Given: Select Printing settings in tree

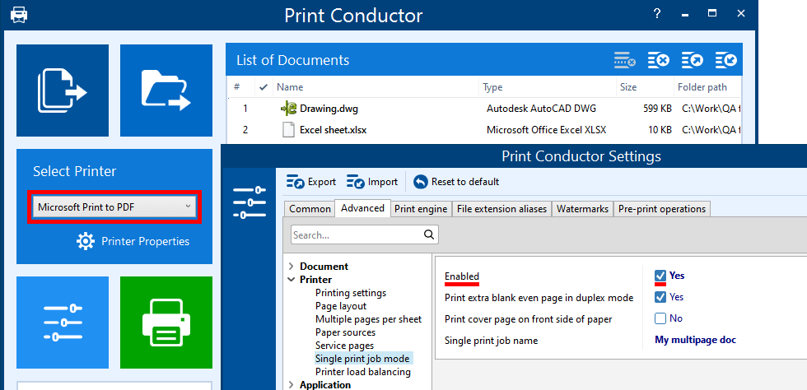Looking at the screenshot, I should (351, 293).
